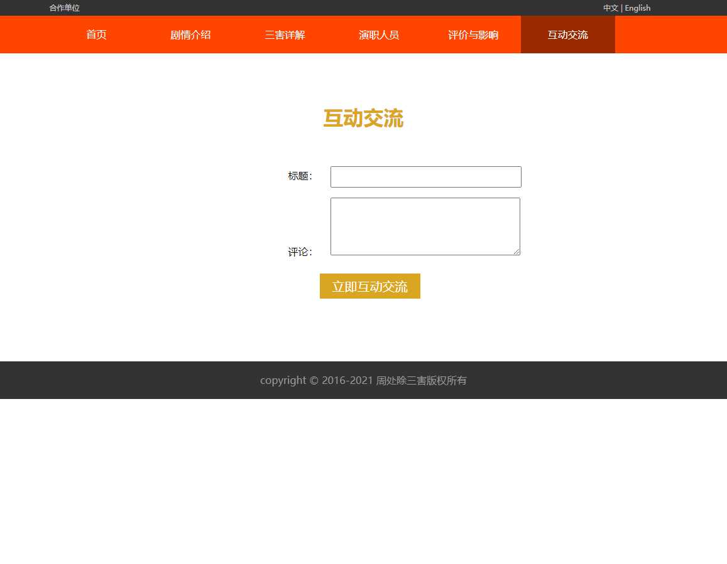Select the yellow 互动交流 page heading

(x=363, y=119)
